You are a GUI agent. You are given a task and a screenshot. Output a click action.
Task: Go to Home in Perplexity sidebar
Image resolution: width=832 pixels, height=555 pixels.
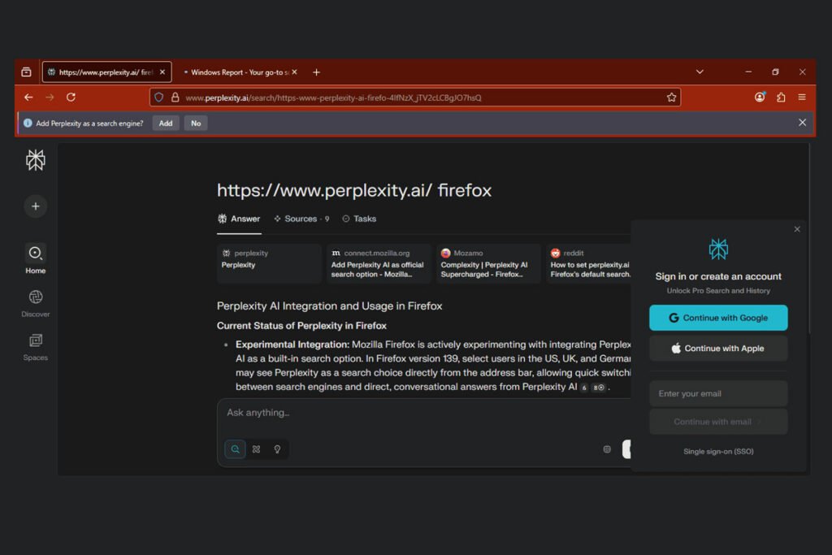click(36, 259)
